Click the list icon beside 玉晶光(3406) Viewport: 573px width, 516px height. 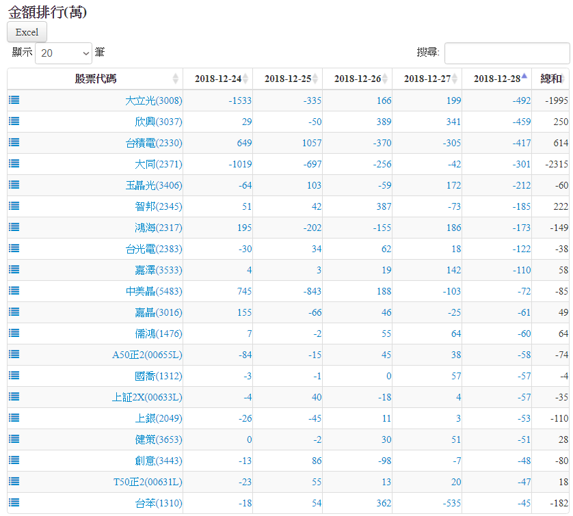(14, 185)
